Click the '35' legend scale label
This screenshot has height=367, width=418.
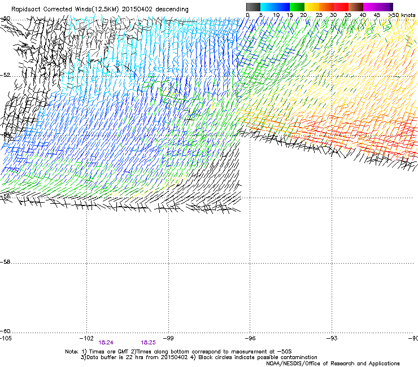tap(348, 15)
